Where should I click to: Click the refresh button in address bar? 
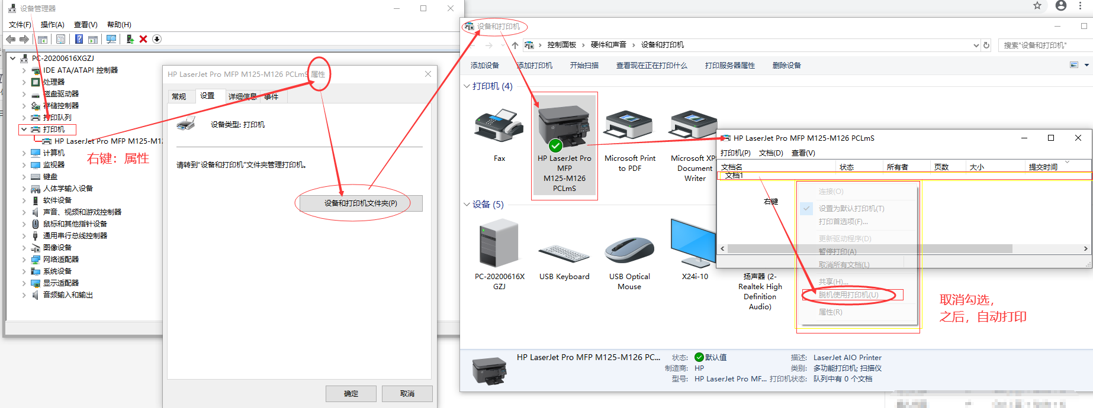click(x=986, y=45)
